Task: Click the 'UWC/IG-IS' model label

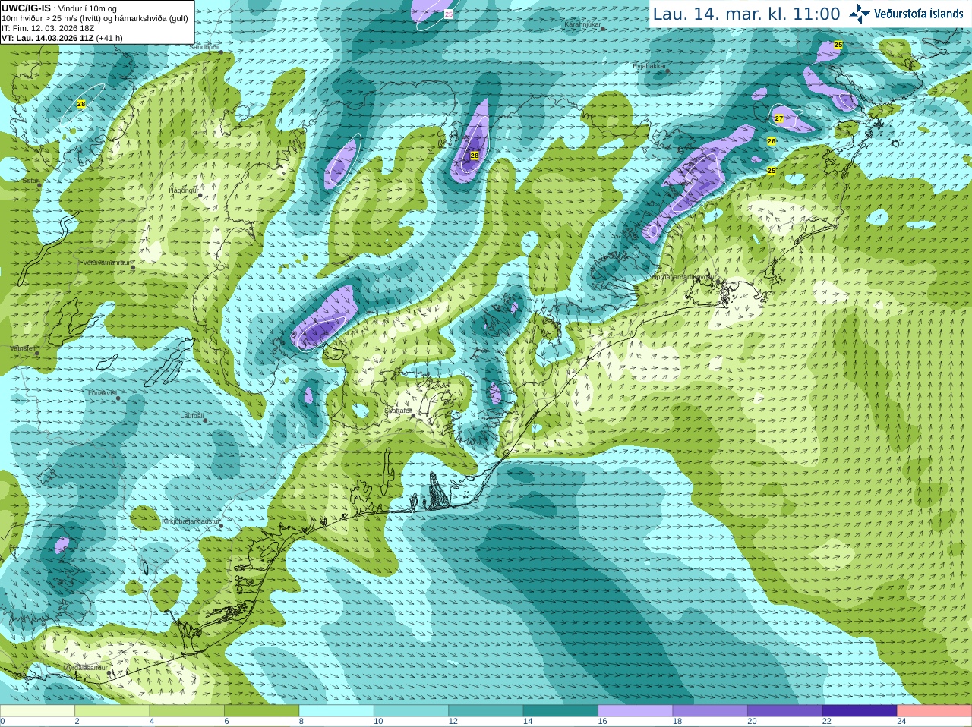Action: point(26,8)
